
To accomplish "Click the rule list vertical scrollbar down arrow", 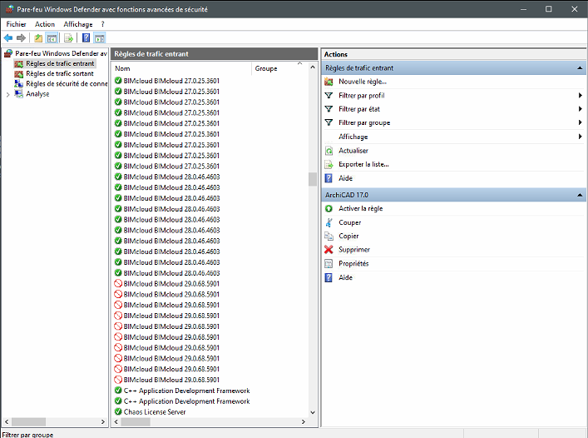I will coord(313,412).
